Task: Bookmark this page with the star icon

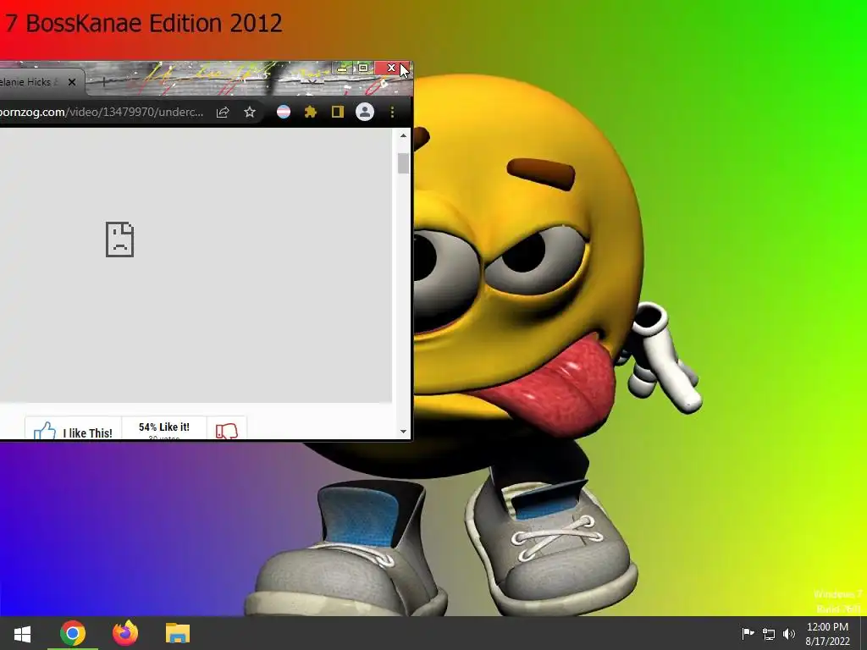Action: [250, 113]
